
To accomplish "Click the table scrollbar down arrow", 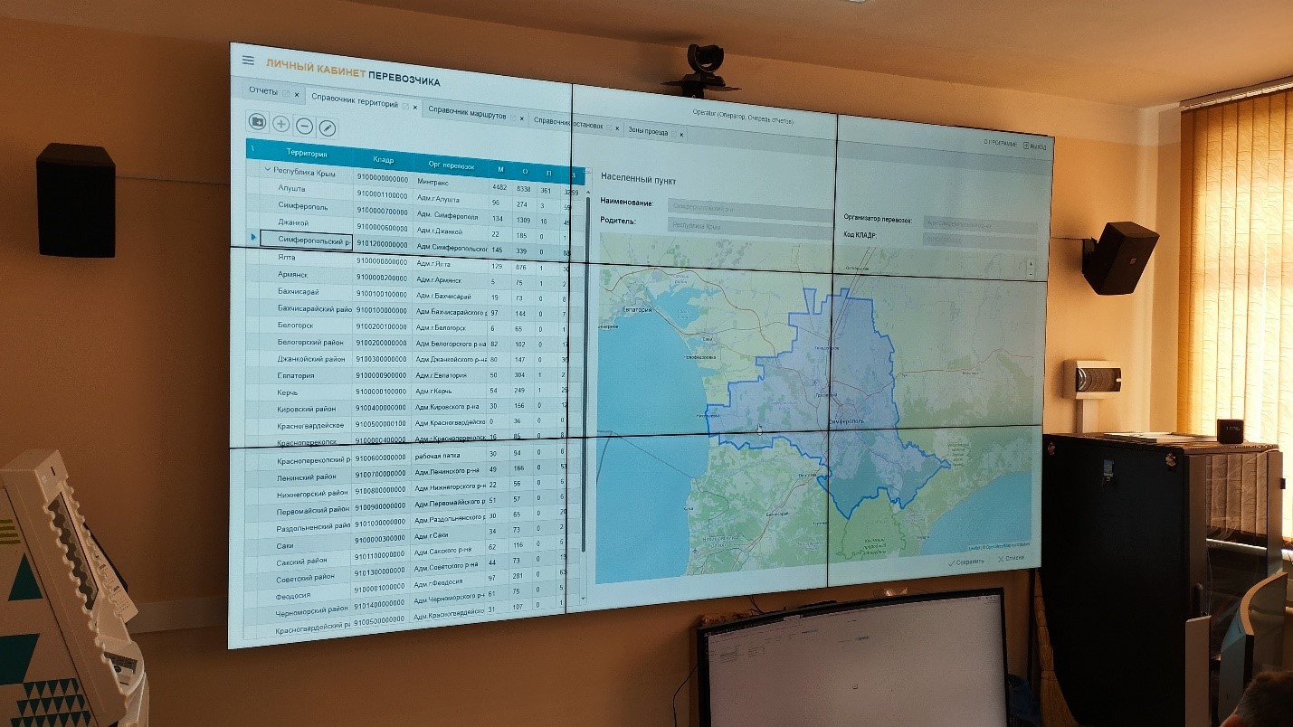I will click(582, 598).
